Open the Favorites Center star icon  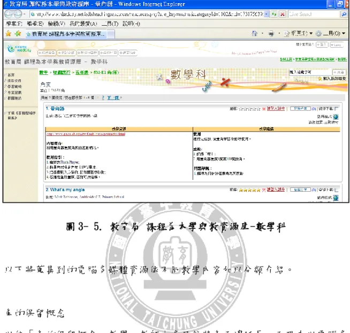[x=9, y=34]
